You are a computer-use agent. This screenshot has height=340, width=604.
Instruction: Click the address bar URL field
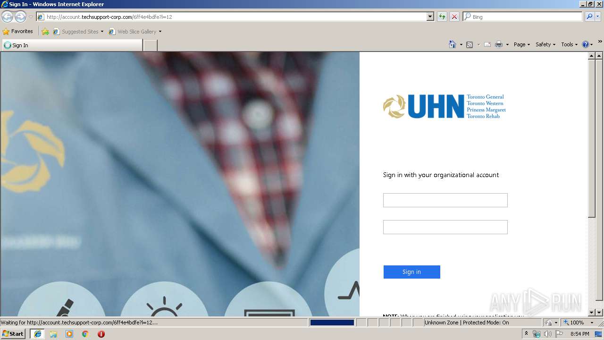[231, 17]
